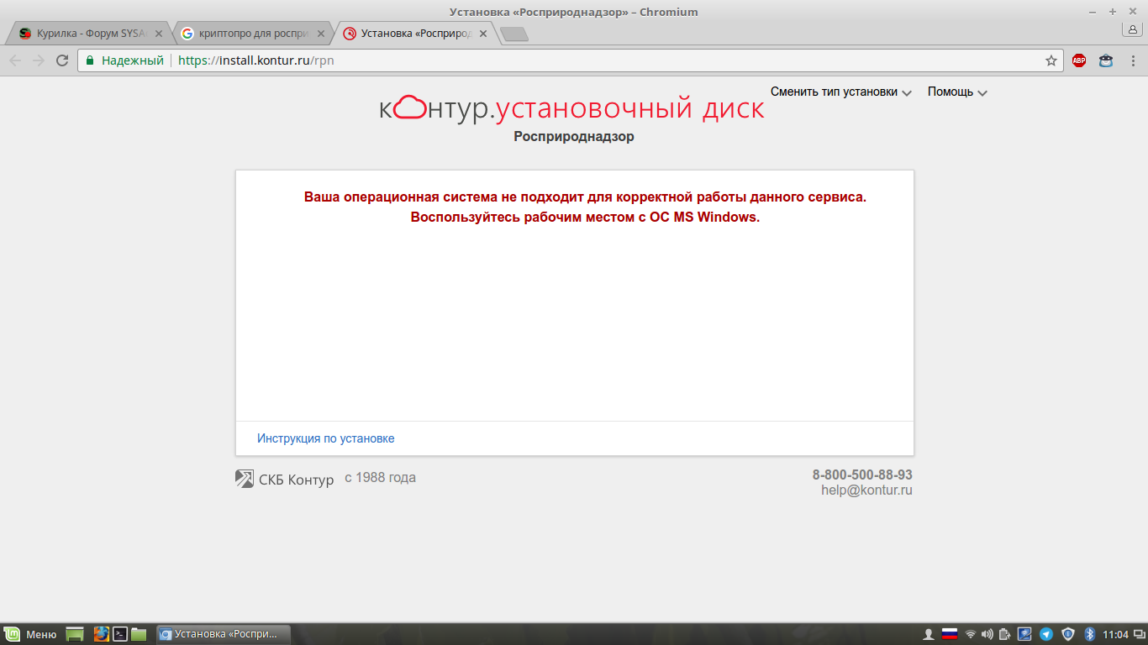Click the 8-800-500-88-93 phone number
The image size is (1148, 645).
coord(862,475)
